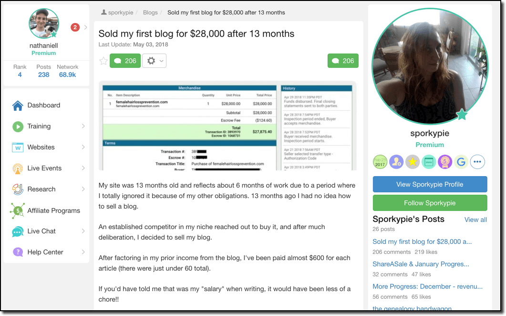
Task: Click the Websites icon in the sidebar
Action: tap(18, 147)
